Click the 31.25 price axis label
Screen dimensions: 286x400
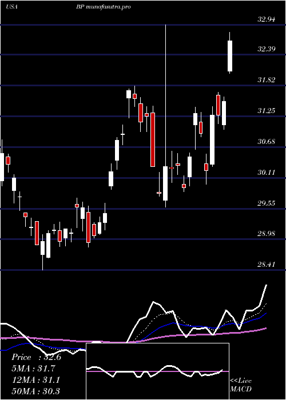tap(267, 111)
